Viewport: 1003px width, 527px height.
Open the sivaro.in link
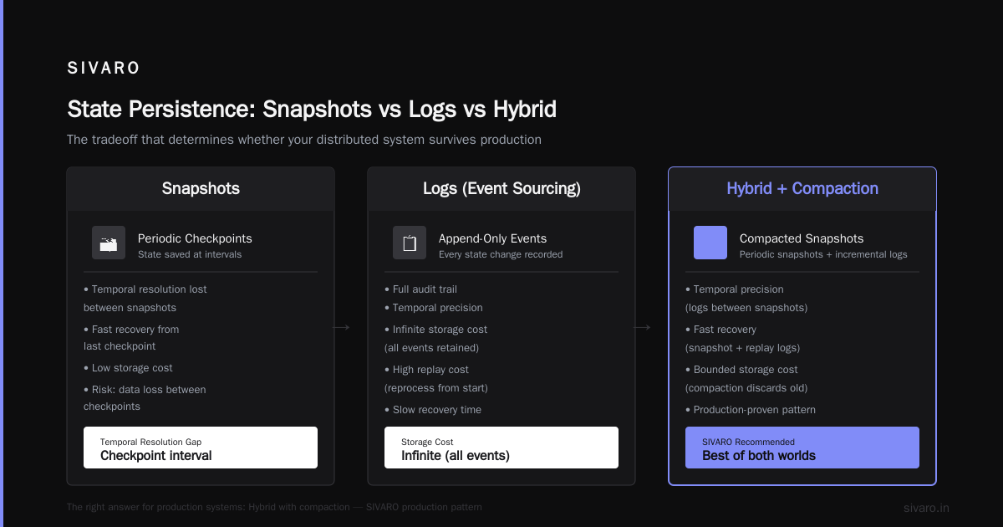click(926, 508)
